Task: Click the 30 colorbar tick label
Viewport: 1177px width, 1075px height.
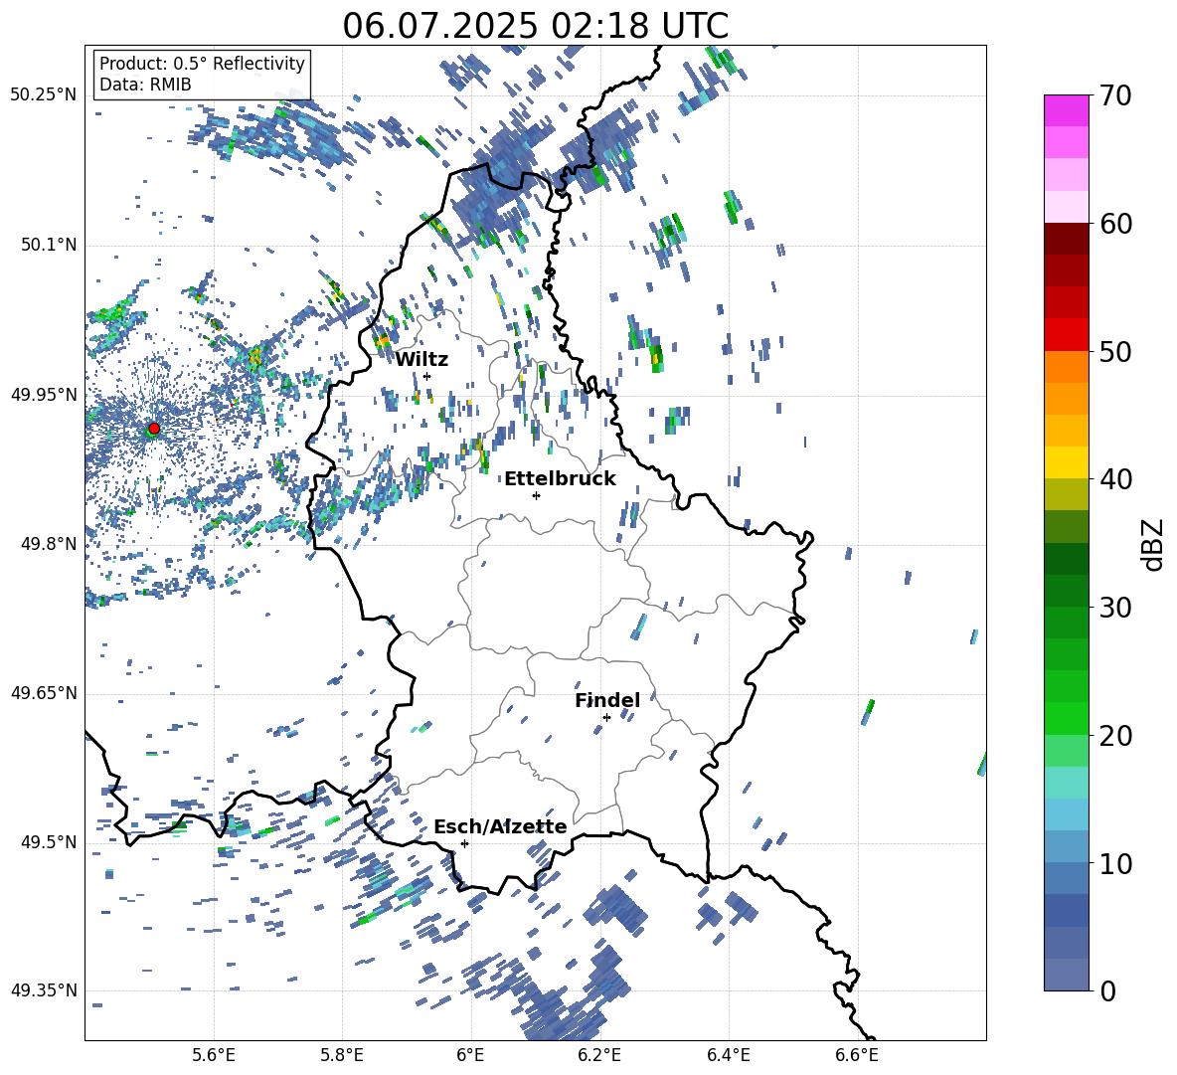Action: point(1116,608)
